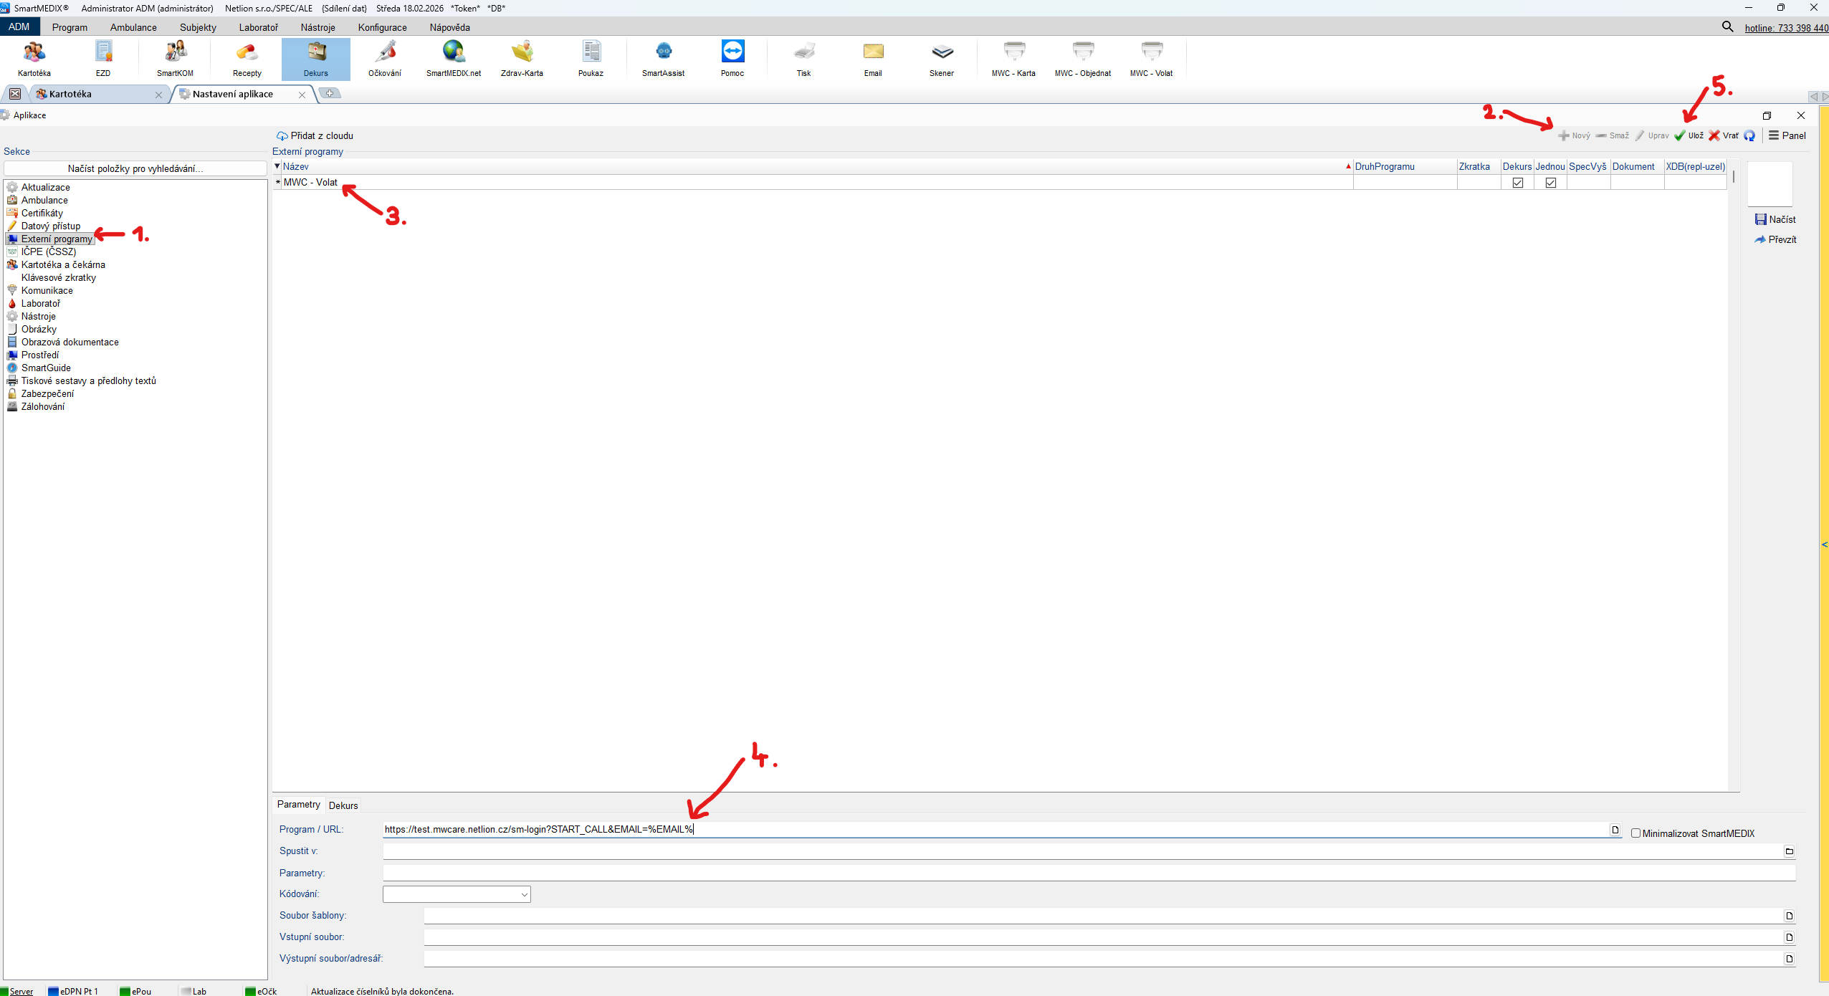The height and width of the screenshot is (996, 1829).
Task: Switch to the Dekurs parameters tab
Action: tap(343, 805)
